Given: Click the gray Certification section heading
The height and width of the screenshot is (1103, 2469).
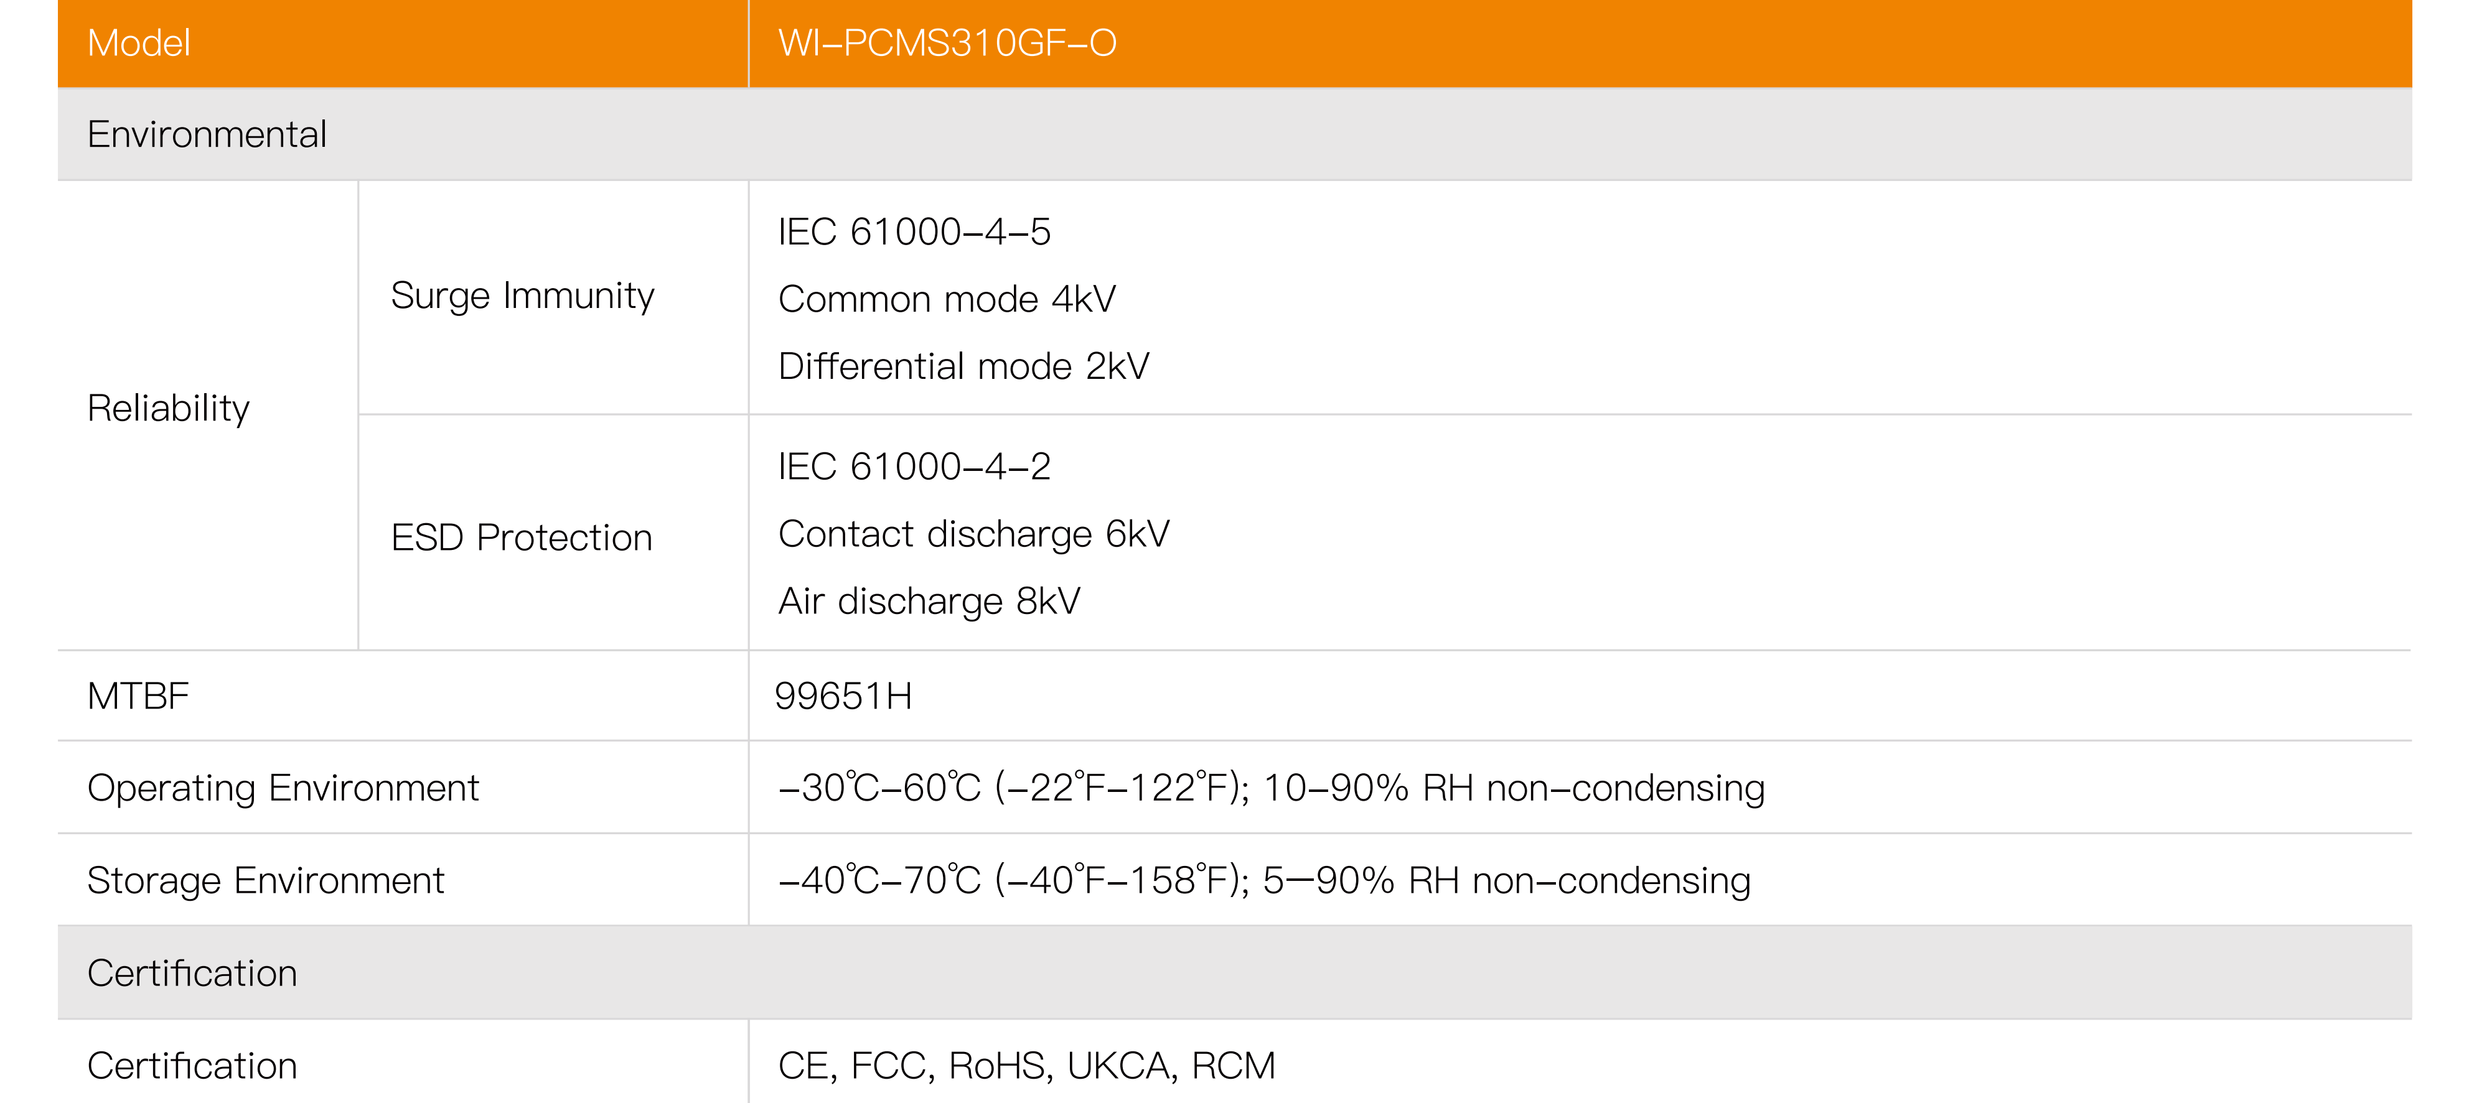Looking at the screenshot, I should pos(193,974).
